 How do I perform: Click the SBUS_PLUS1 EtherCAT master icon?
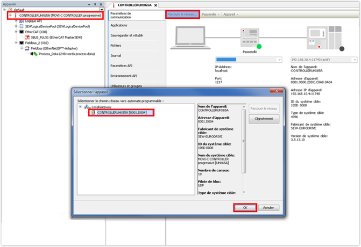(27, 37)
